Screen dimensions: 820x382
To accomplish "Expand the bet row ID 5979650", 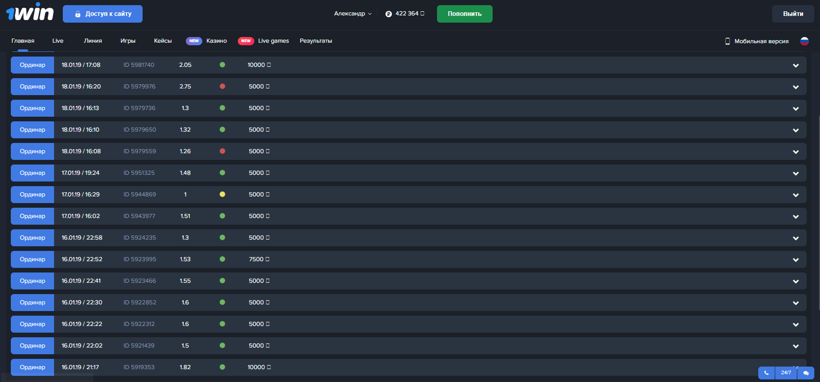I will click(796, 130).
